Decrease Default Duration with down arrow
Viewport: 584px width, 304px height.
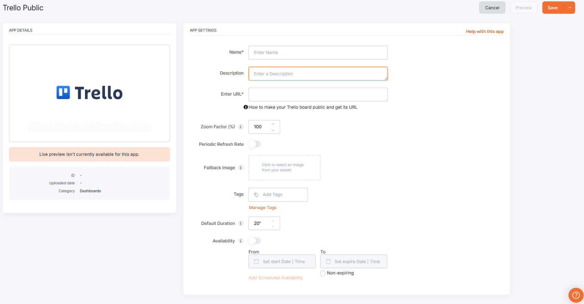(273, 226)
